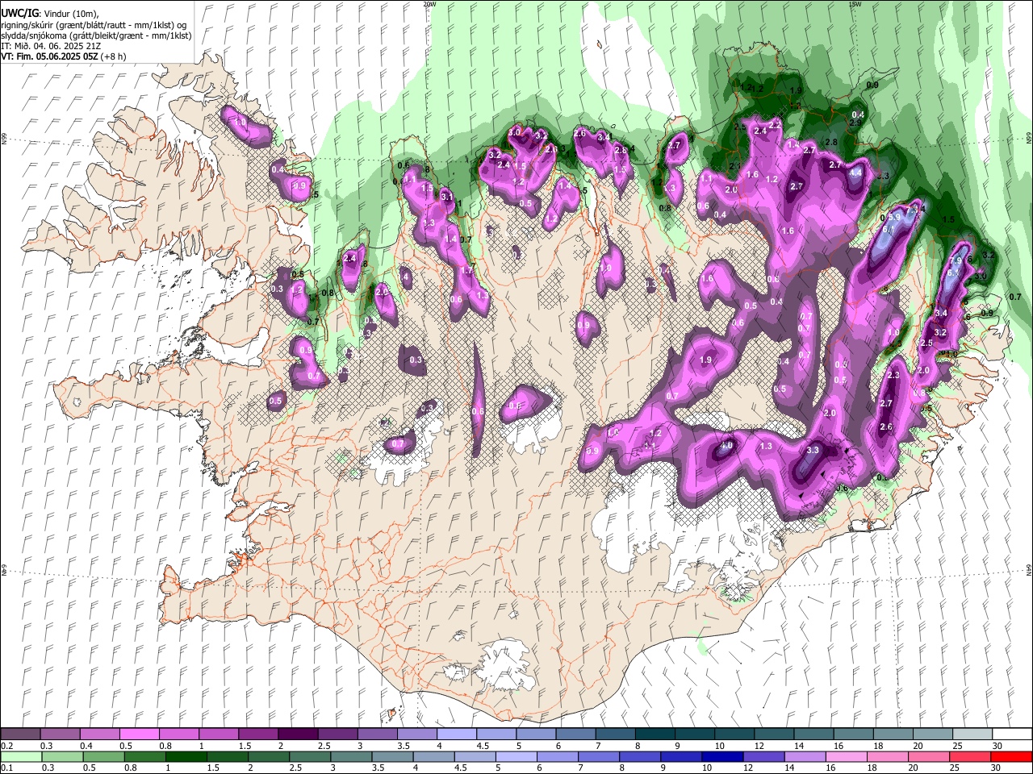
Task: Click the 'IT: Mið. 04. 06. 2025 21Z' line
Action: [x=51, y=46]
